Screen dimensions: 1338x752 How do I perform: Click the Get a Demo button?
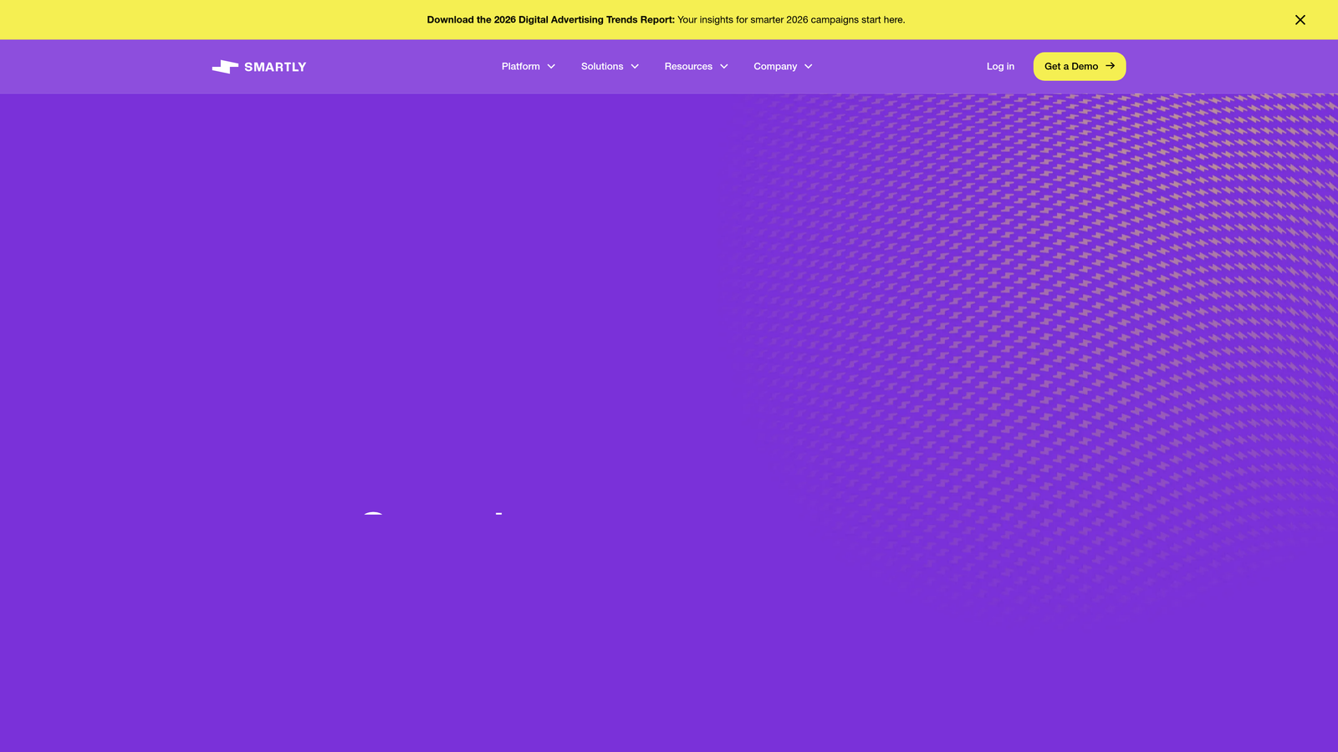[x=1079, y=66]
